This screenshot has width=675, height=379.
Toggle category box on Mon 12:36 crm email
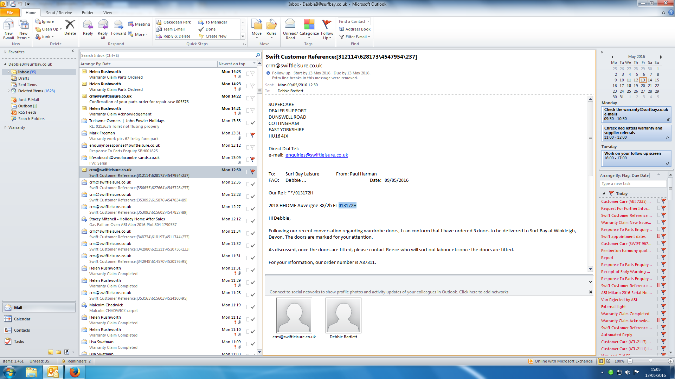[248, 184]
